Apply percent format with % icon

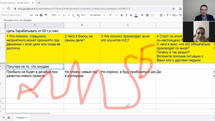[x=69, y=15]
